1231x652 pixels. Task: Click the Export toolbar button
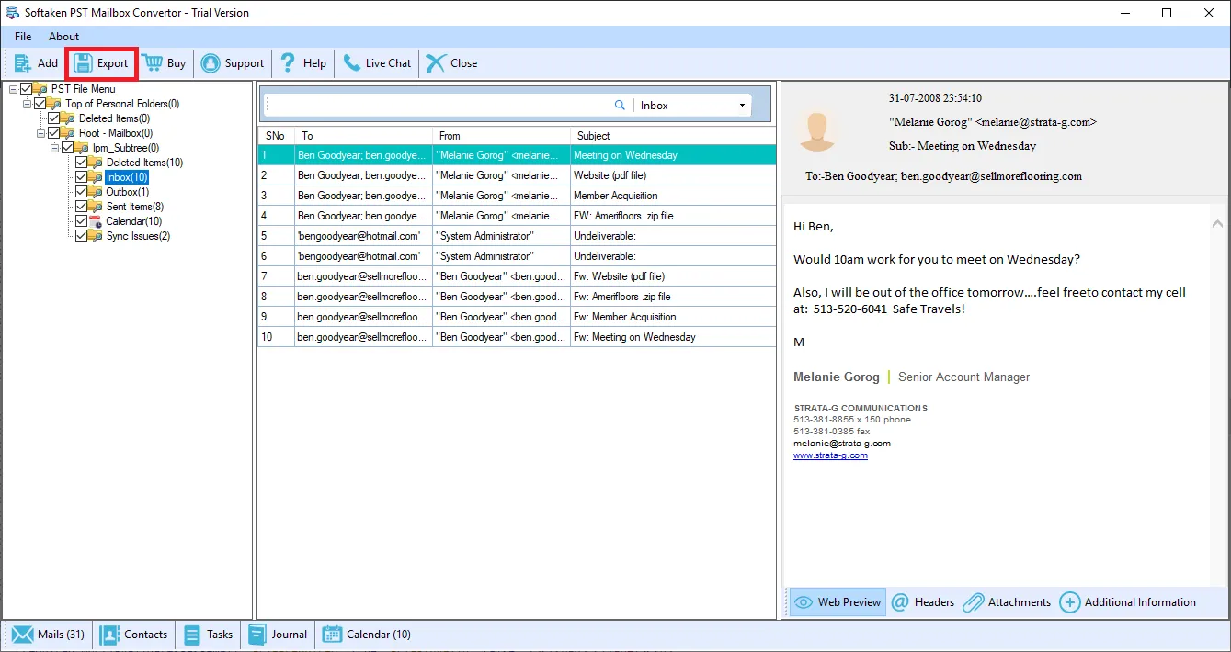[101, 63]
